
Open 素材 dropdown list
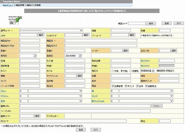55,101
